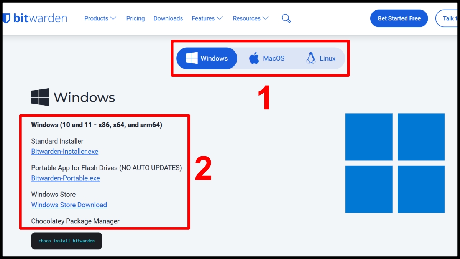This screenshot has width=460, height=259.
Task: Click the Windows logo icon in the Windows tab
Action: click(191, 58)
